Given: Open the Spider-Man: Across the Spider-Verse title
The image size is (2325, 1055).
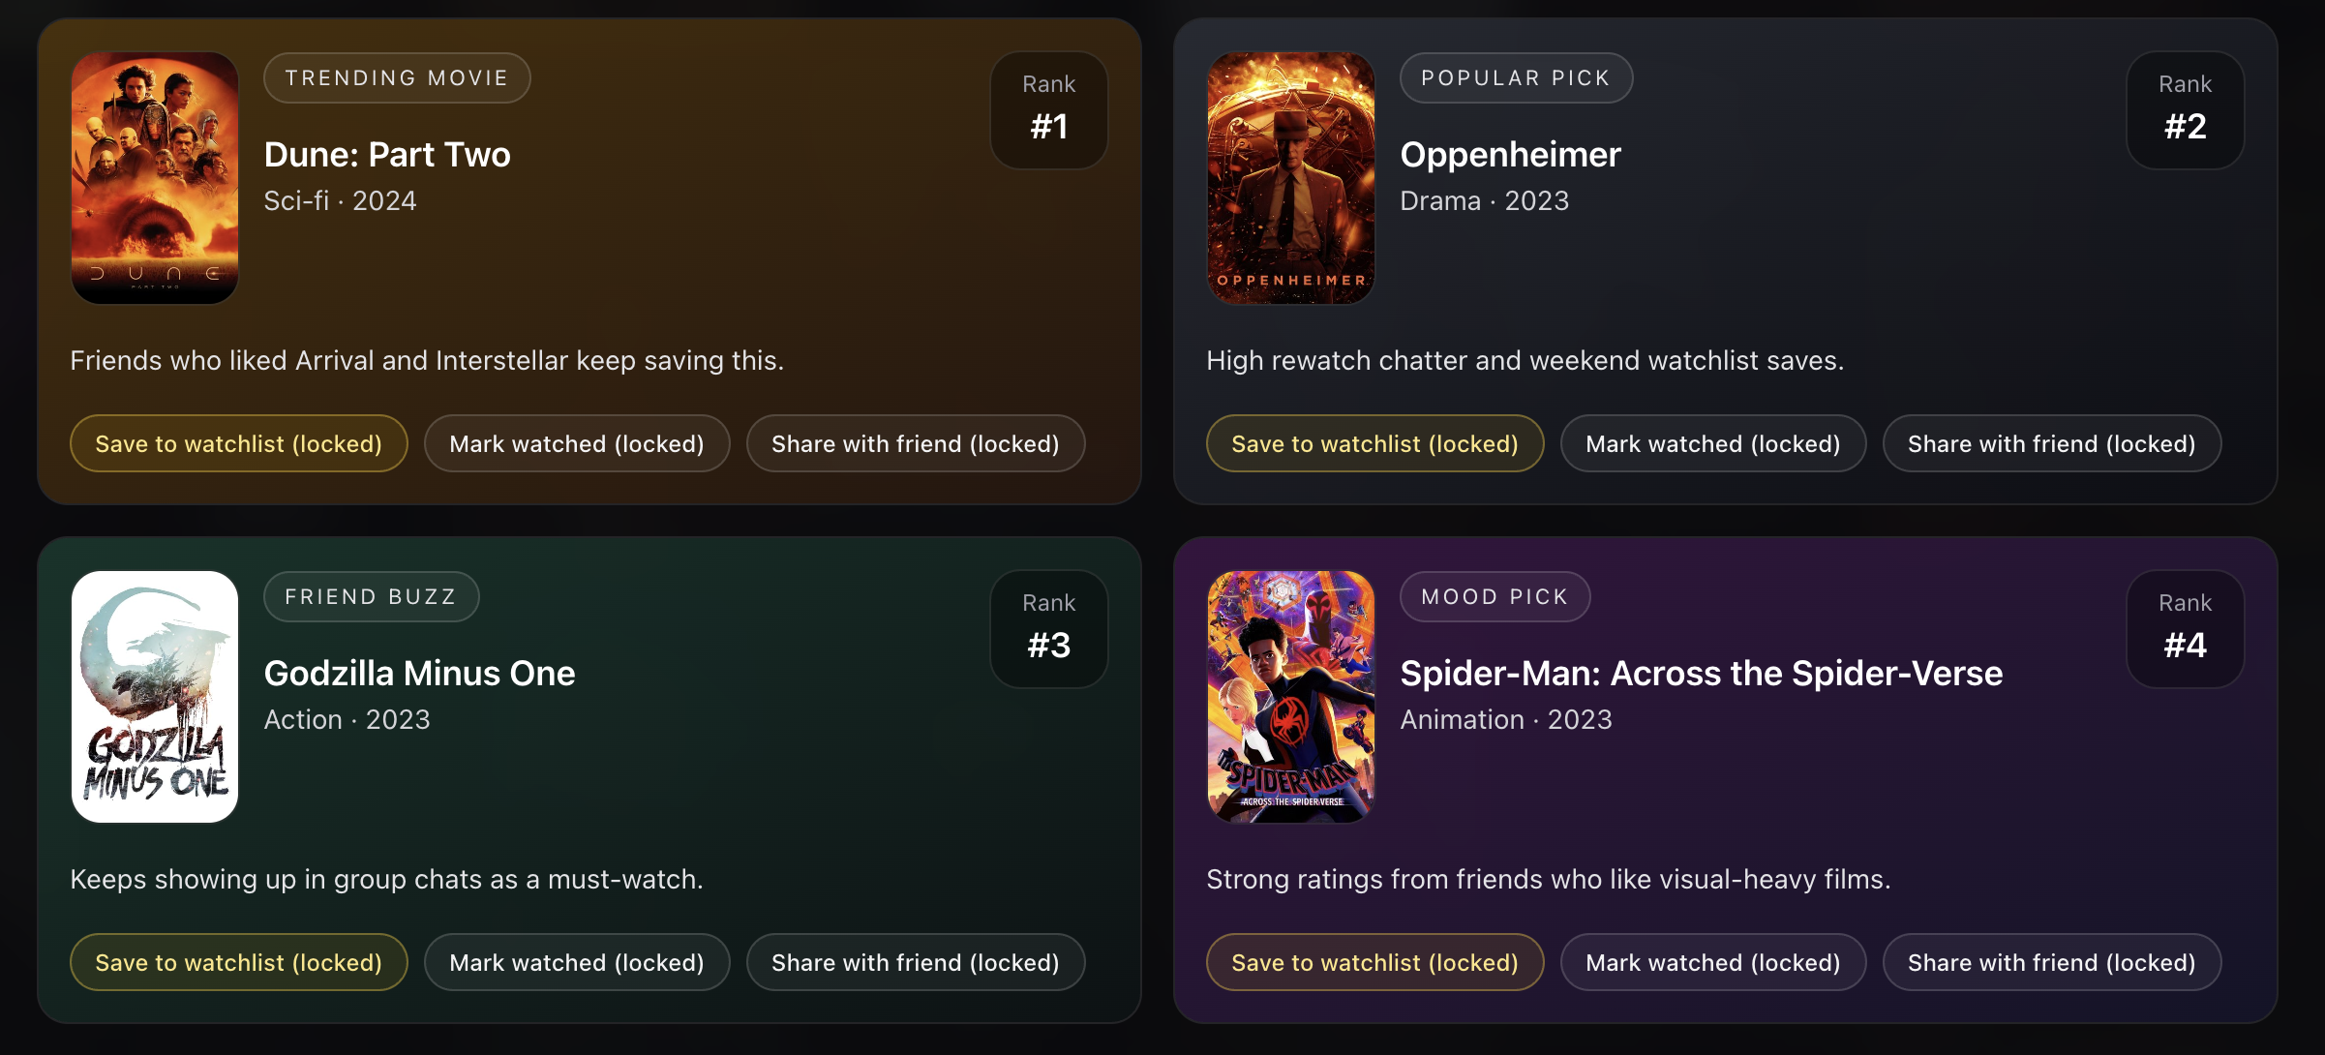Looking at the screenshot, I should tap(1703, 673).
